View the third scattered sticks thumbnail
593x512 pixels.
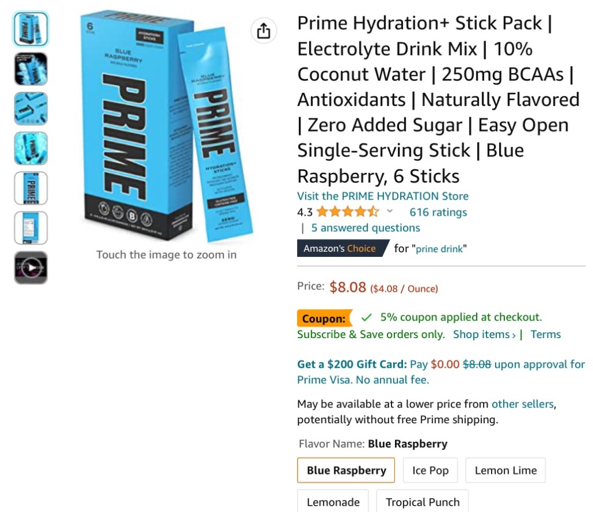[x=31, y=108]
